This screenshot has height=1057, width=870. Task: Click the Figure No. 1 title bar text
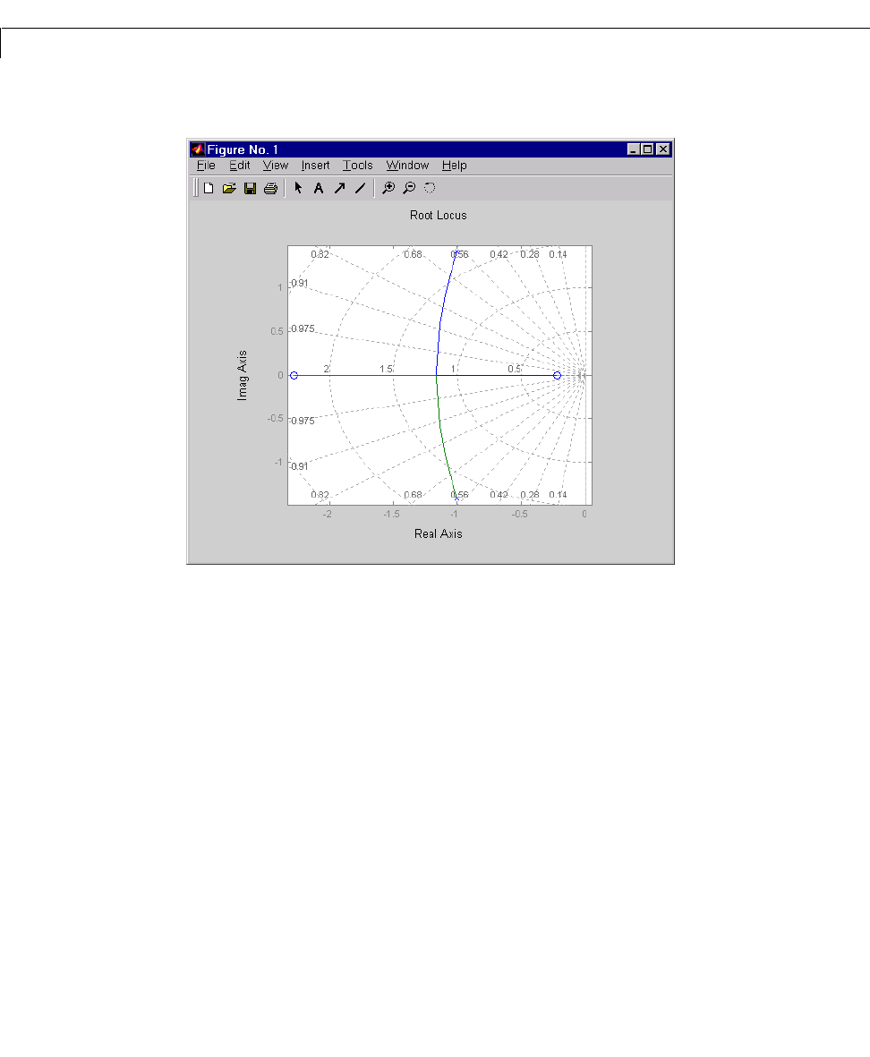pyautogui.click(x=243, y=149)
